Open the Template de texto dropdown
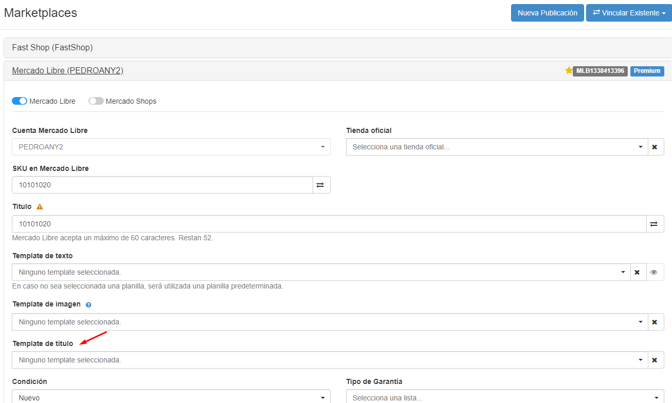 tap(321, 272)
